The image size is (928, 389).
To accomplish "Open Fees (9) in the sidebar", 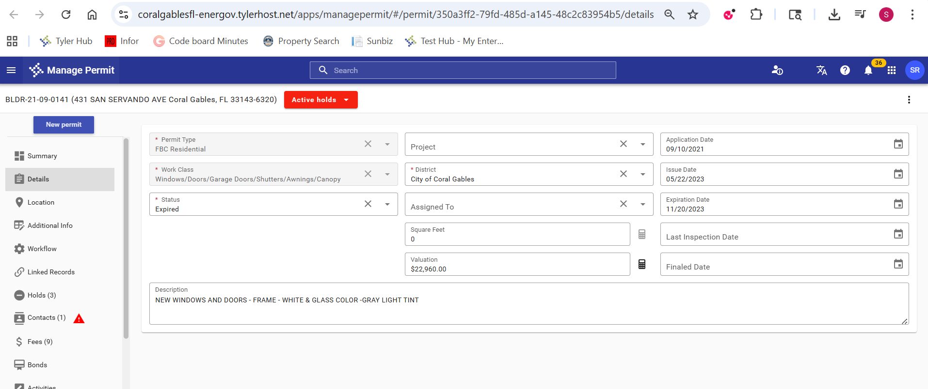I will 40,342.
